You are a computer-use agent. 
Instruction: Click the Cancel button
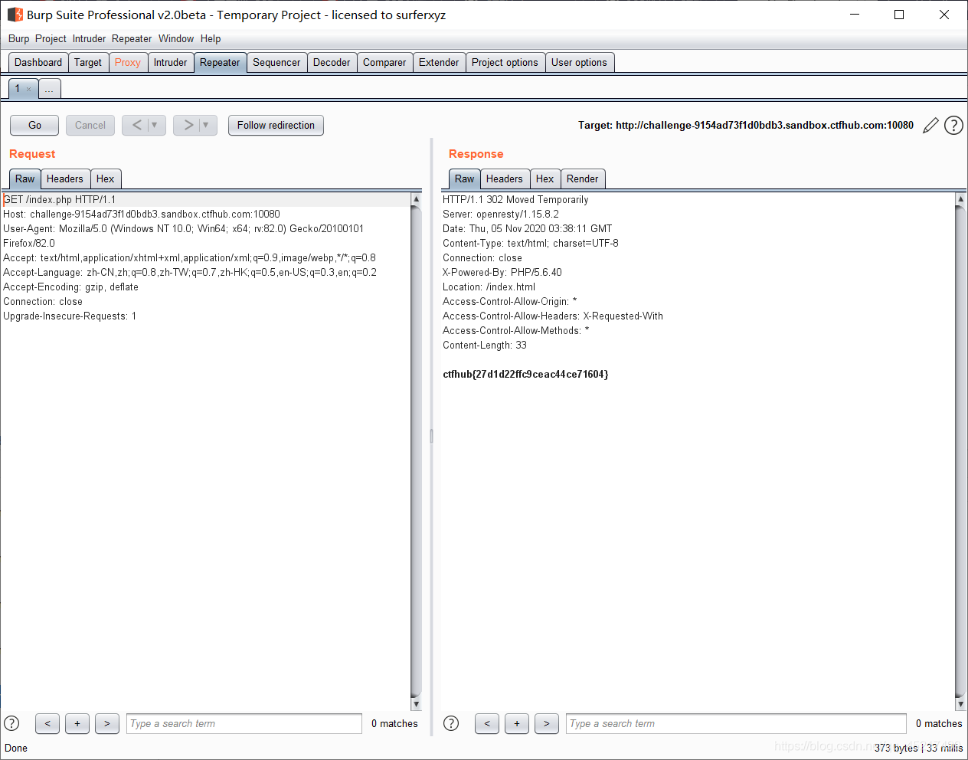(x=90, y=125)
